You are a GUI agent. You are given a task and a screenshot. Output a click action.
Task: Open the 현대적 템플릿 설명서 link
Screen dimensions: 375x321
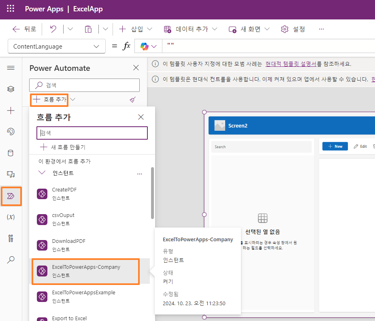[291, 64]
